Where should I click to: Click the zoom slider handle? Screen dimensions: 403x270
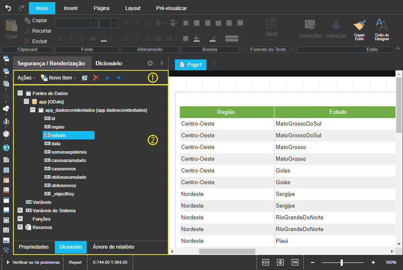point(341,262)
